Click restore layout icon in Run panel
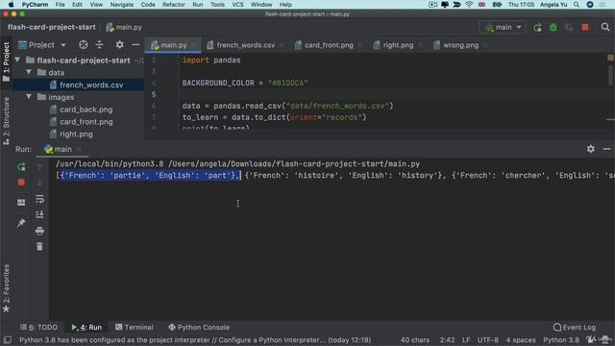The height and width of the screenshot is (346, 615). click(21, 203)
